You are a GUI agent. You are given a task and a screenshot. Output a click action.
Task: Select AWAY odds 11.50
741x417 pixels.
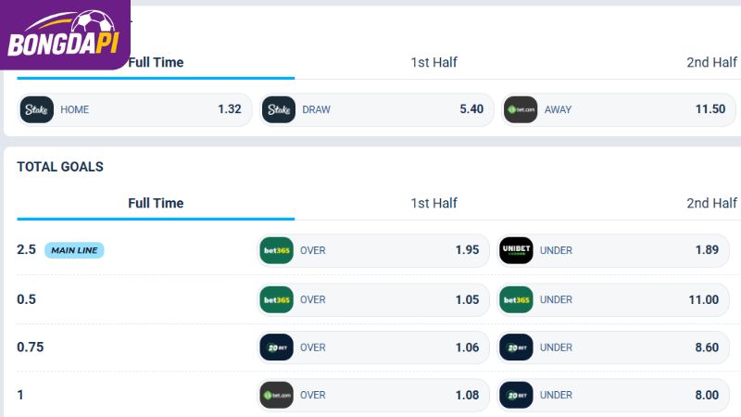[619, 109]
